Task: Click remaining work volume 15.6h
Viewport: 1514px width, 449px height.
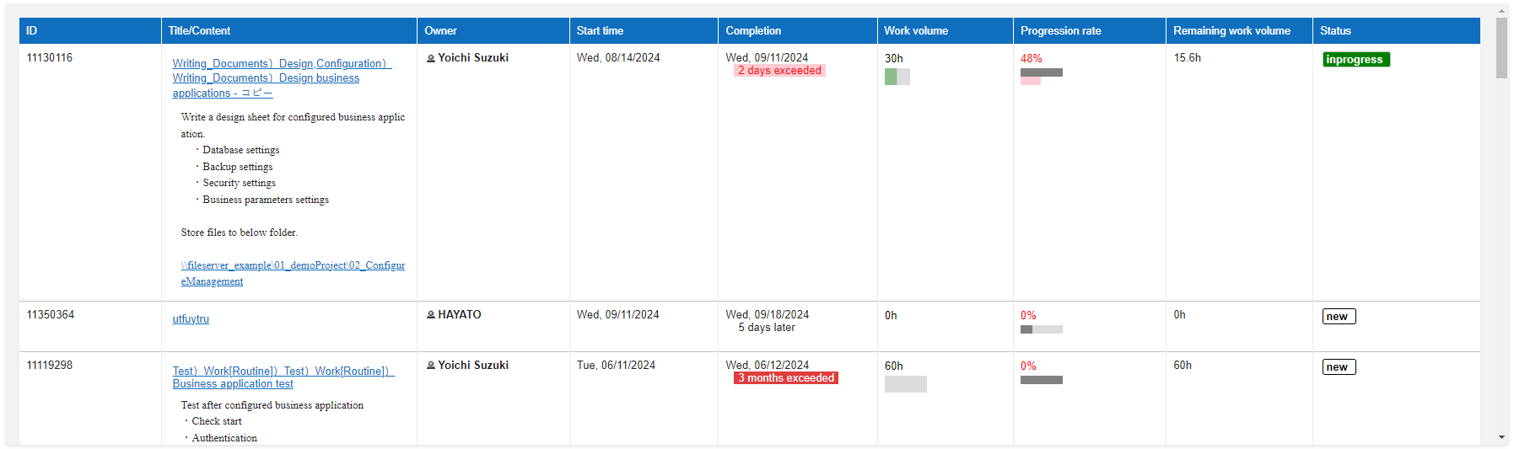Action: (1188, 58)
